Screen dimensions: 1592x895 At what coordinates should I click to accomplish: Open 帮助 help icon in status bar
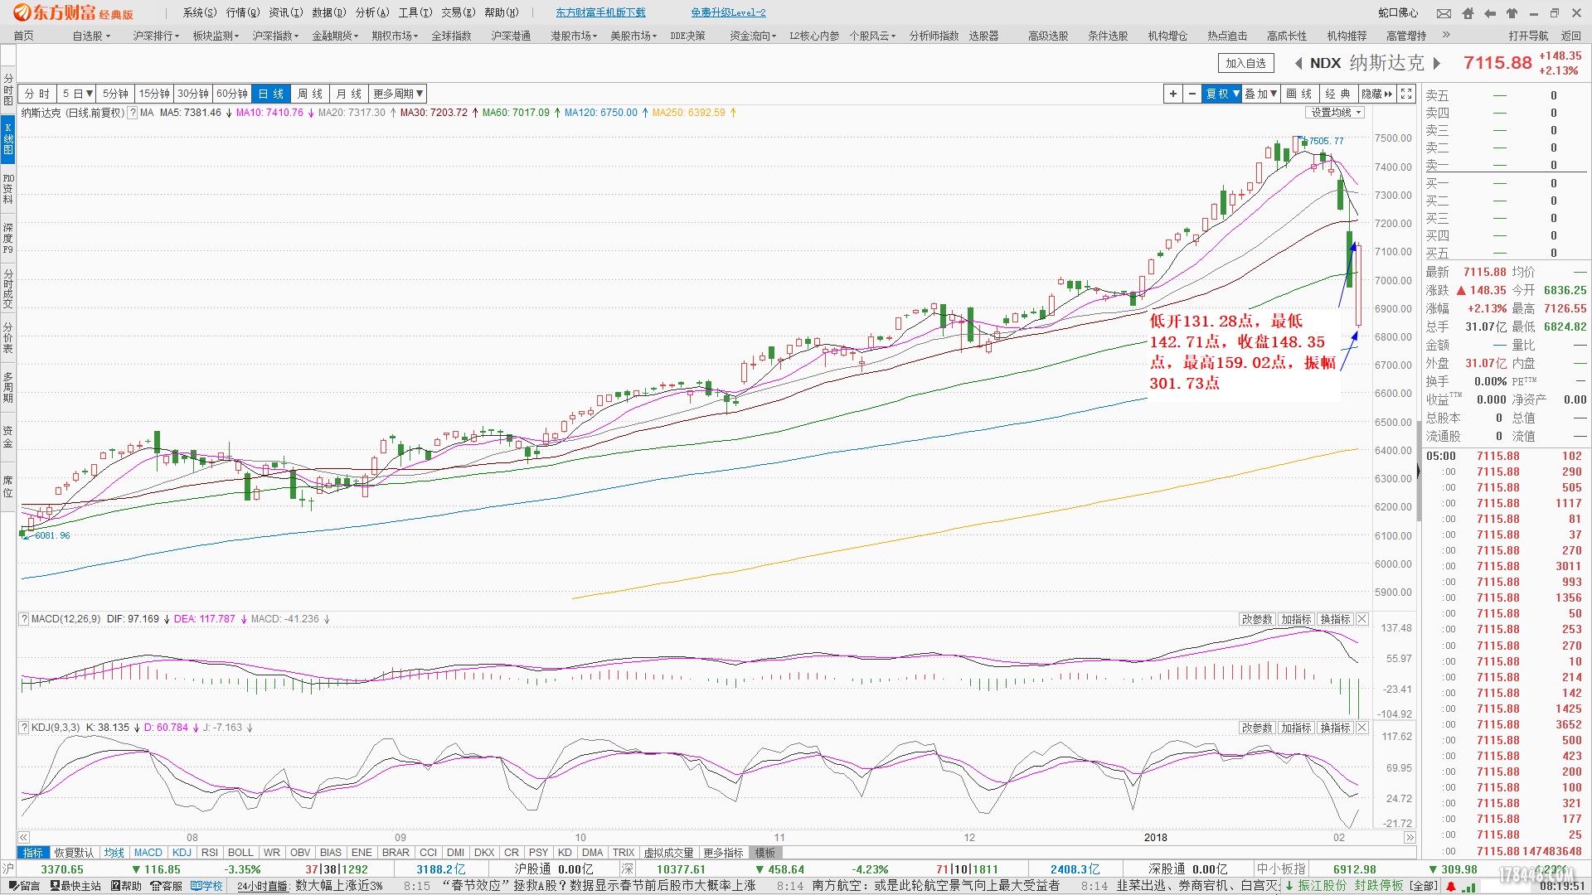point(126,886)
